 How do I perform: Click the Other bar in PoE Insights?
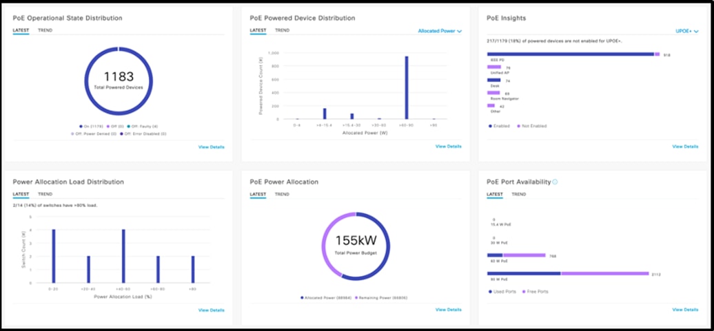[x=491, y=105]
